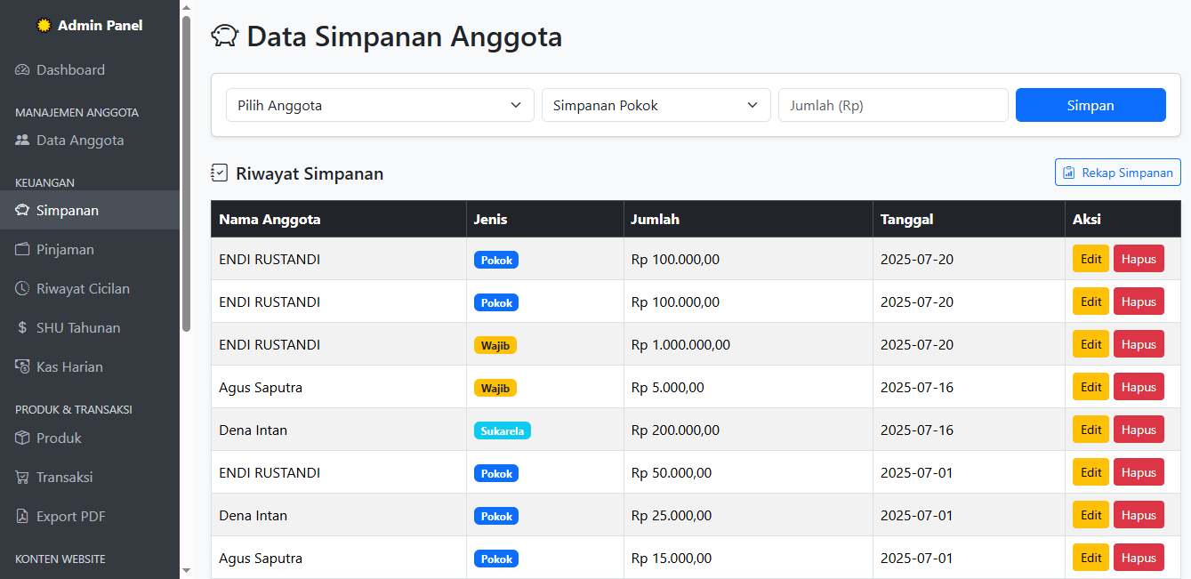The width and height of the screenshot is (1191, 579).
Task: Click the Export PDF file icon
Action: click(x=22, y=517)
